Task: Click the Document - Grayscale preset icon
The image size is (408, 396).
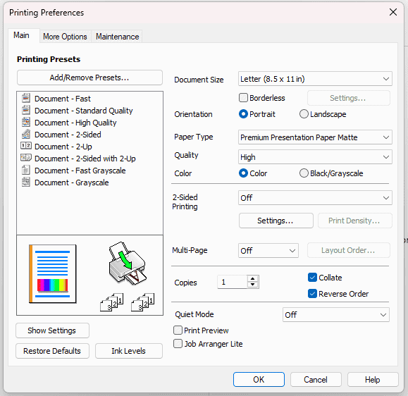Action: pos(26,182)
